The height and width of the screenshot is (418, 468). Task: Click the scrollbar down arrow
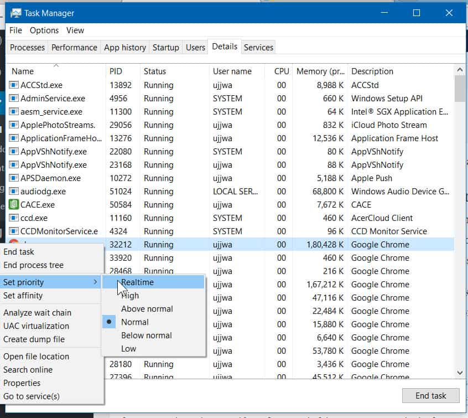(460, 373)
